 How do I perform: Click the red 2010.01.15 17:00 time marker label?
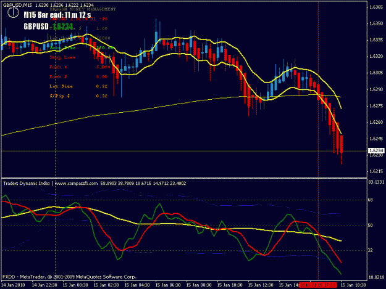[x=318, y=285]
